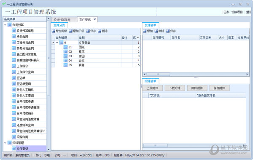This screenshot has height=160, width=253.
Task: Select 劳务分包合同 in the sidebar
Action: coord(25,48)
